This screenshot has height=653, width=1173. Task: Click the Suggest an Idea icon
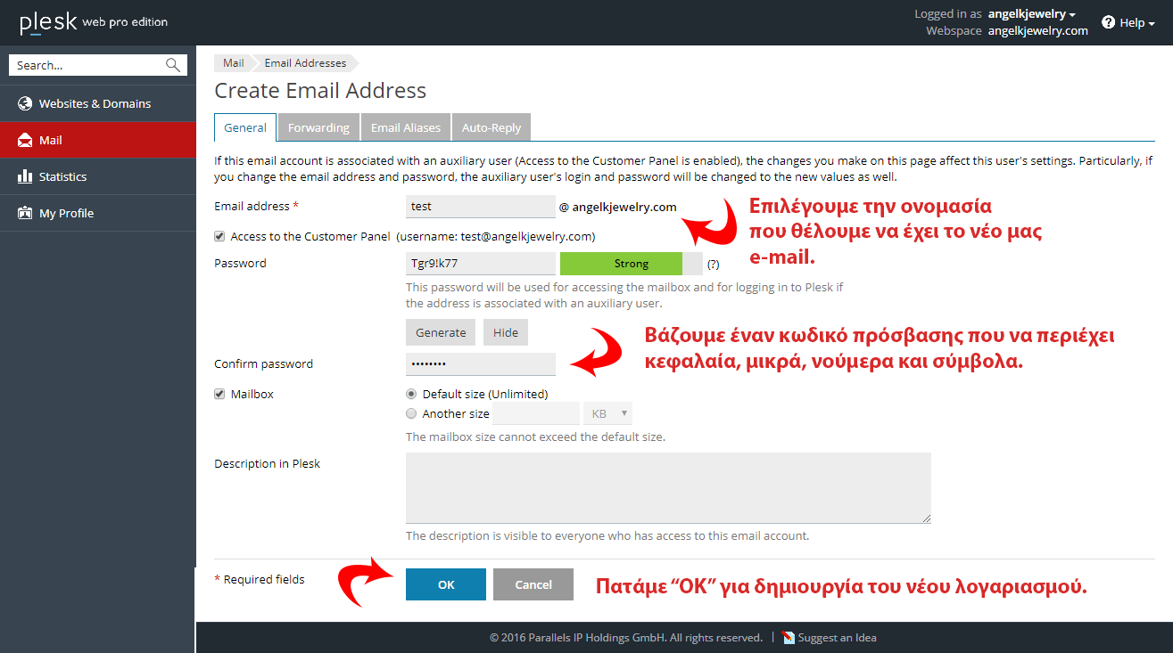click(x=788, y=637)
